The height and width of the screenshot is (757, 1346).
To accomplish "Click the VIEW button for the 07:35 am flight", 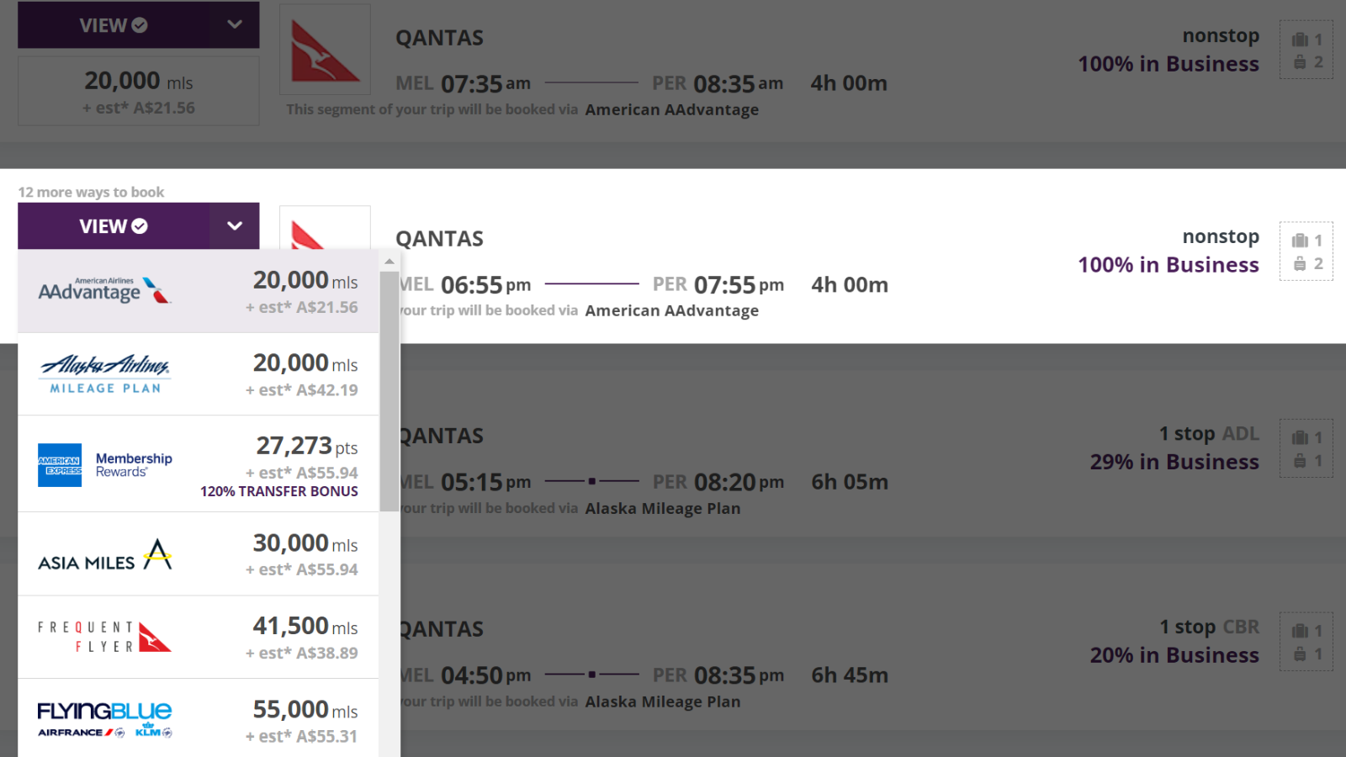I will point(114,24).
